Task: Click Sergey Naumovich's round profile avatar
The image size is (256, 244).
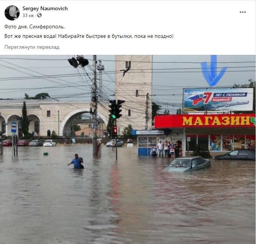Action: tap(12, 13)
